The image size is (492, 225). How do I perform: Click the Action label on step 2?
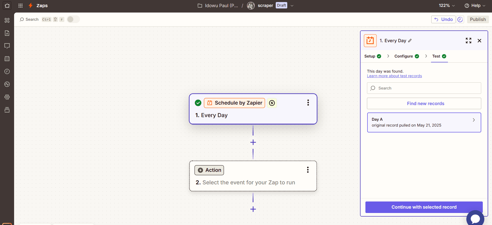click(x=209, y=170)
